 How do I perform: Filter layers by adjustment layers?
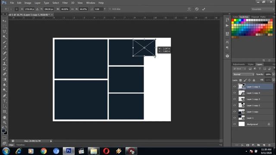pos(255,69)
